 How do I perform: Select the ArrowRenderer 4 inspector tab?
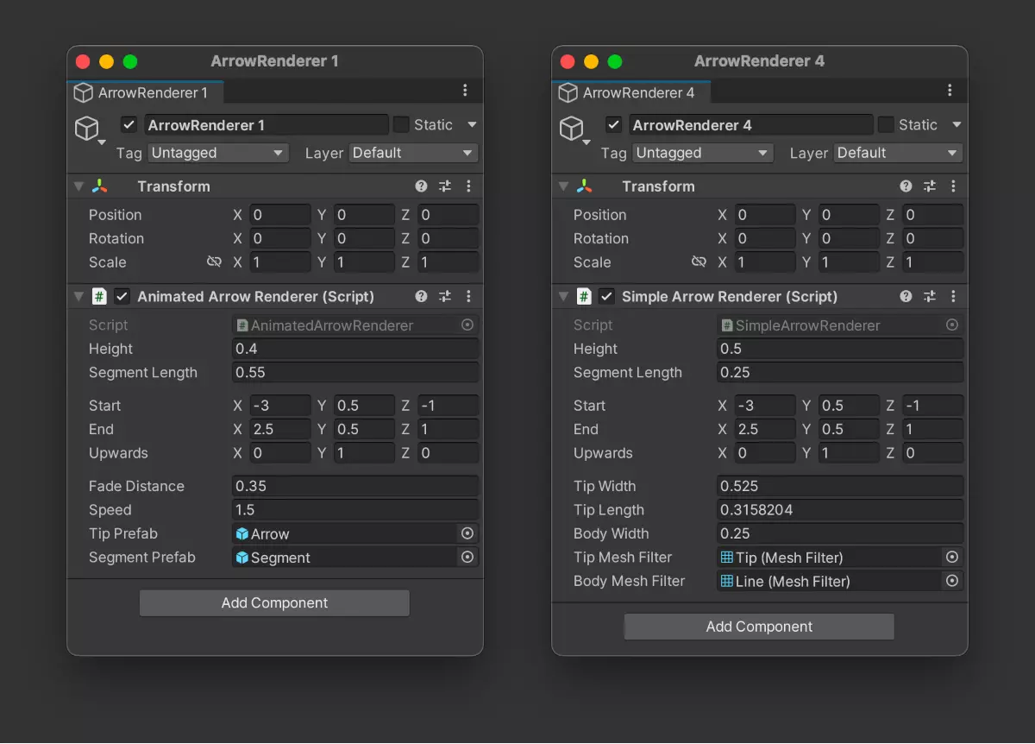click(x=630, y=92)
